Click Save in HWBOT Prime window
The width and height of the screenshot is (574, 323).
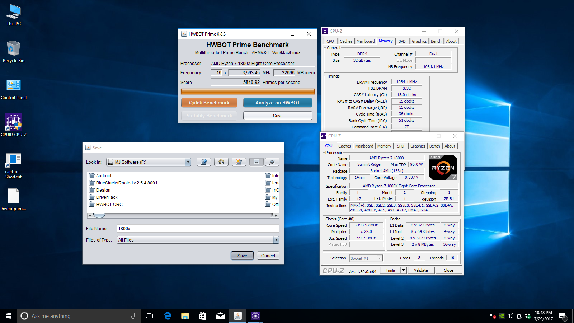pos(278,116)
